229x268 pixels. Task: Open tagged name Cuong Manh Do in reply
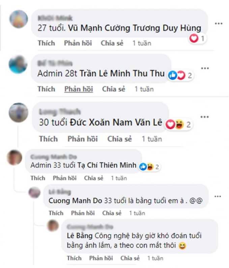(x=75, y=201)
